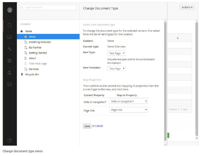The image size is (200, 156).
Task: Click the orange News node icon
Action: tap(25, 37)
